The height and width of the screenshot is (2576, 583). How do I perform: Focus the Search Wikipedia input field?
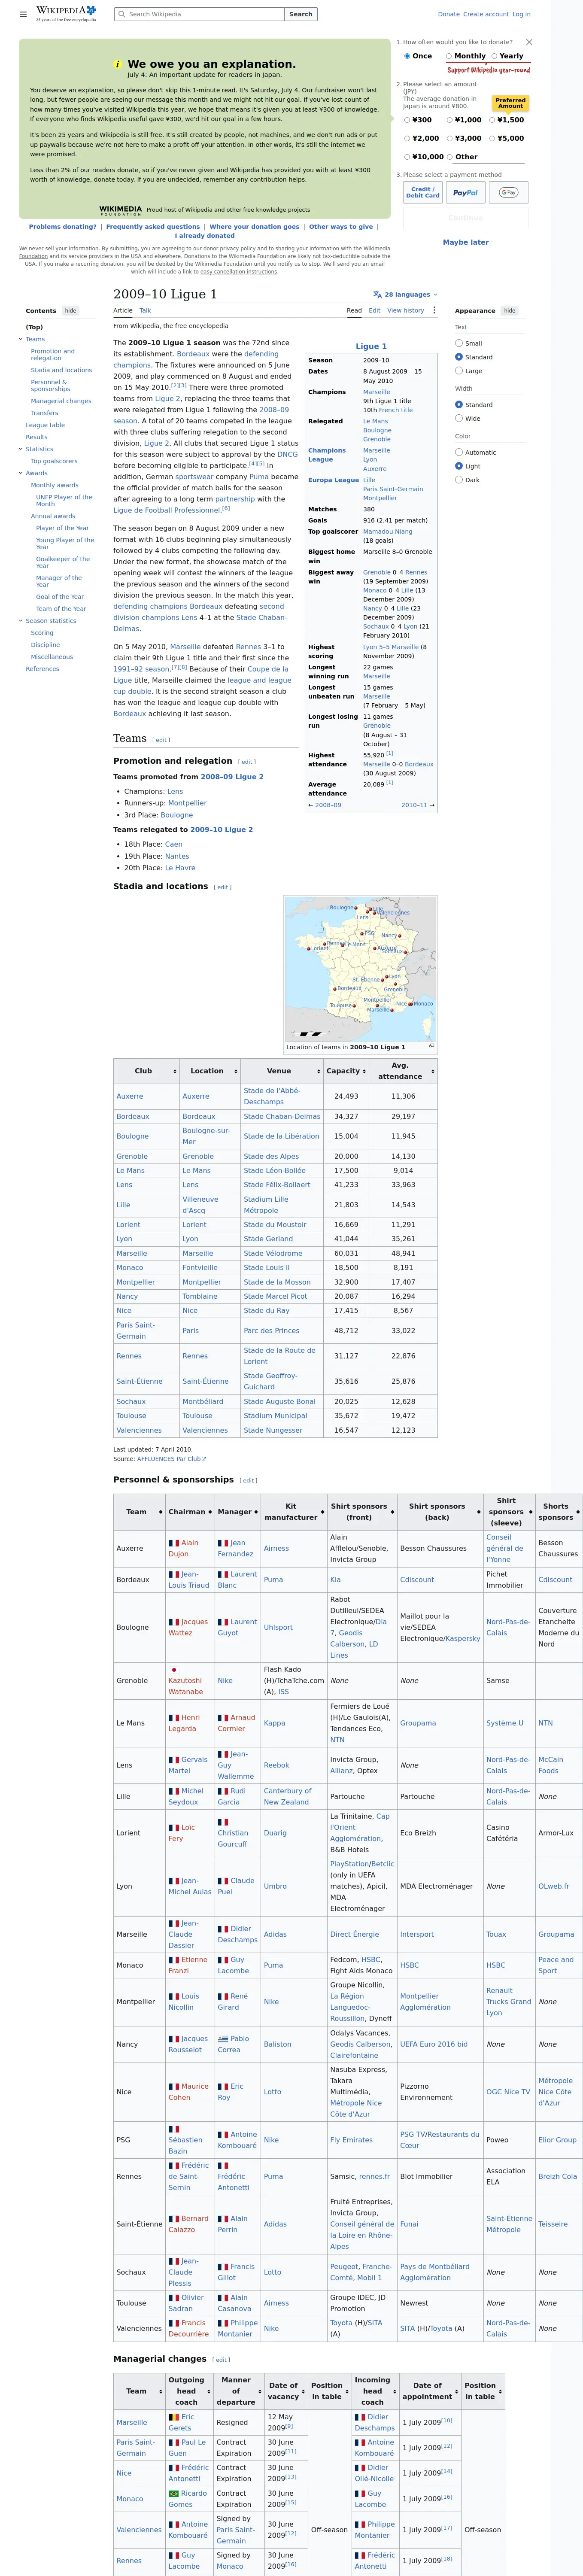200,15
